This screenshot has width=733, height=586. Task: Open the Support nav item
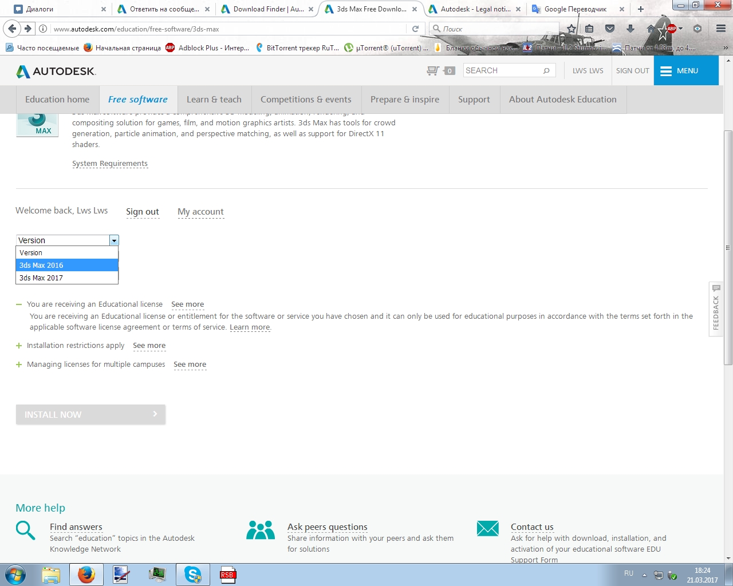click(x=474, y=100)
